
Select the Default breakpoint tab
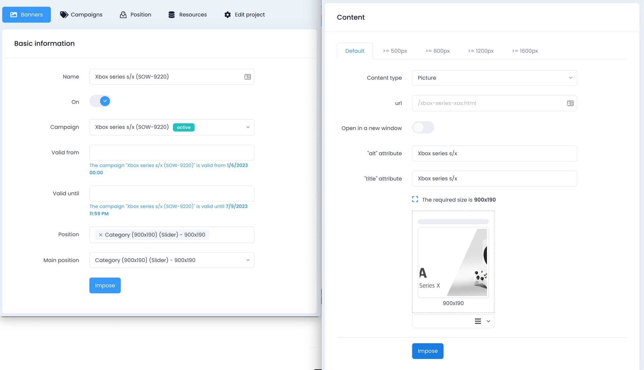tap(355, 51)
